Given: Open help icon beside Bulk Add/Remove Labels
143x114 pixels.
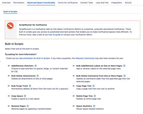Looking at the screenshot, I should [124, 66].
